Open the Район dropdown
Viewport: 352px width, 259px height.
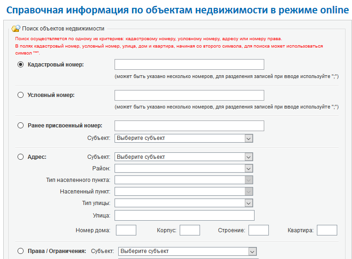184,169
